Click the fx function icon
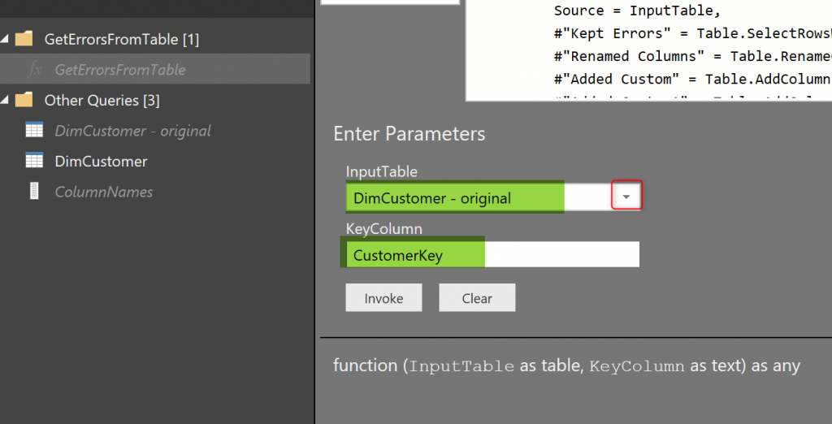Viewport: 832px width, 424px height. pyautogui.click(x=34, y=70)
